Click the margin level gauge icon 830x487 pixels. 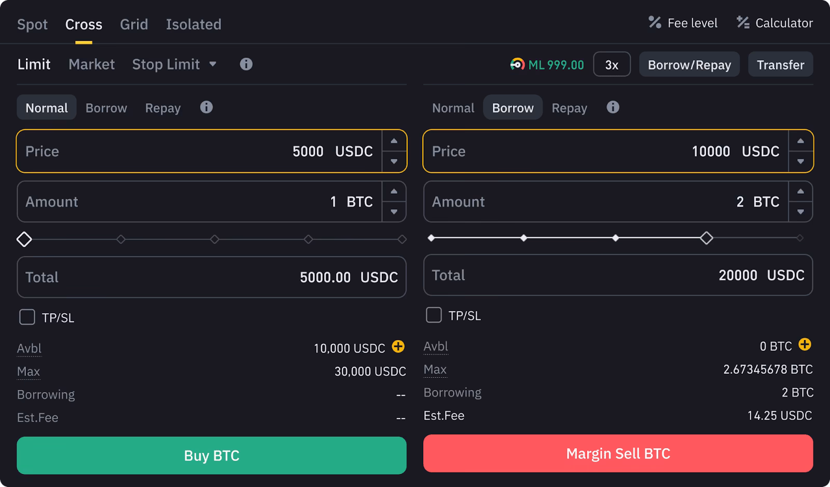point(517,64)
